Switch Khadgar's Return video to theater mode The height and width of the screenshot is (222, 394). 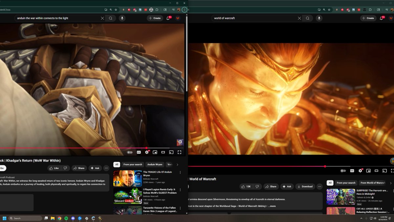coord(163,152)
